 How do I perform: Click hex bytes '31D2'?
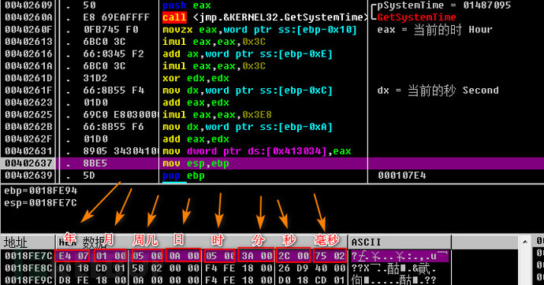point(95,78)
